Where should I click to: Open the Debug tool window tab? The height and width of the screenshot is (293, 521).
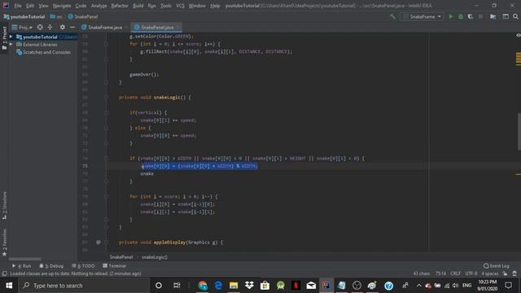(51, 266)
